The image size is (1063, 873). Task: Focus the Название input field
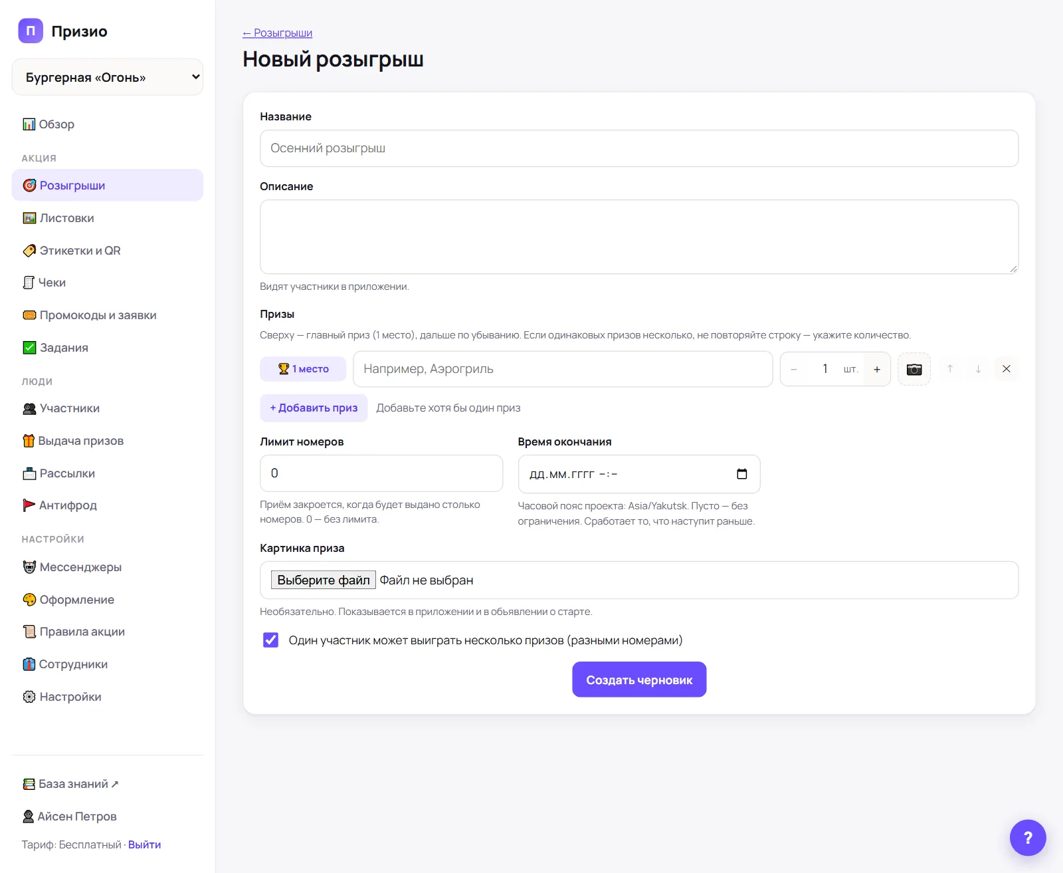tap(639, 148)
